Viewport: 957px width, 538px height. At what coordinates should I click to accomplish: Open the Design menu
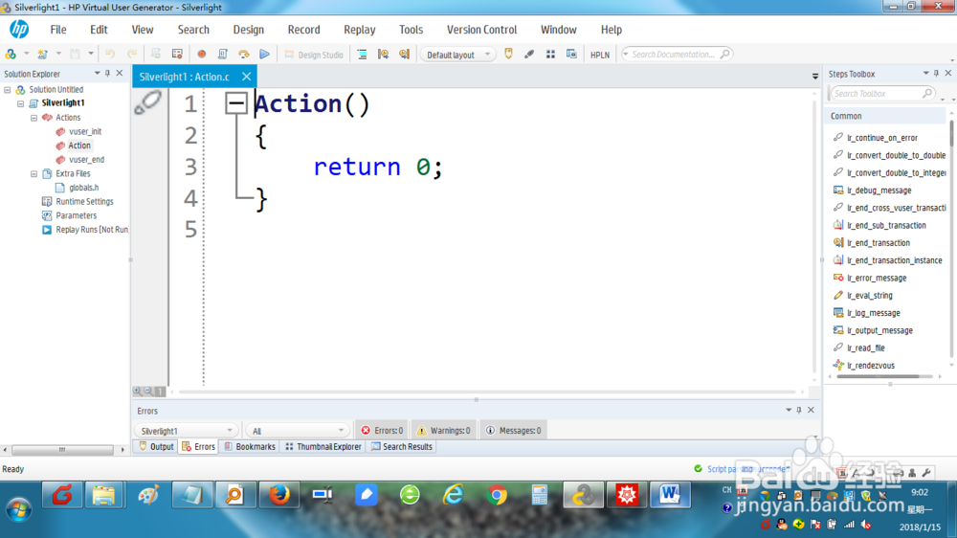pyautogui.click(x=249, y=30)
